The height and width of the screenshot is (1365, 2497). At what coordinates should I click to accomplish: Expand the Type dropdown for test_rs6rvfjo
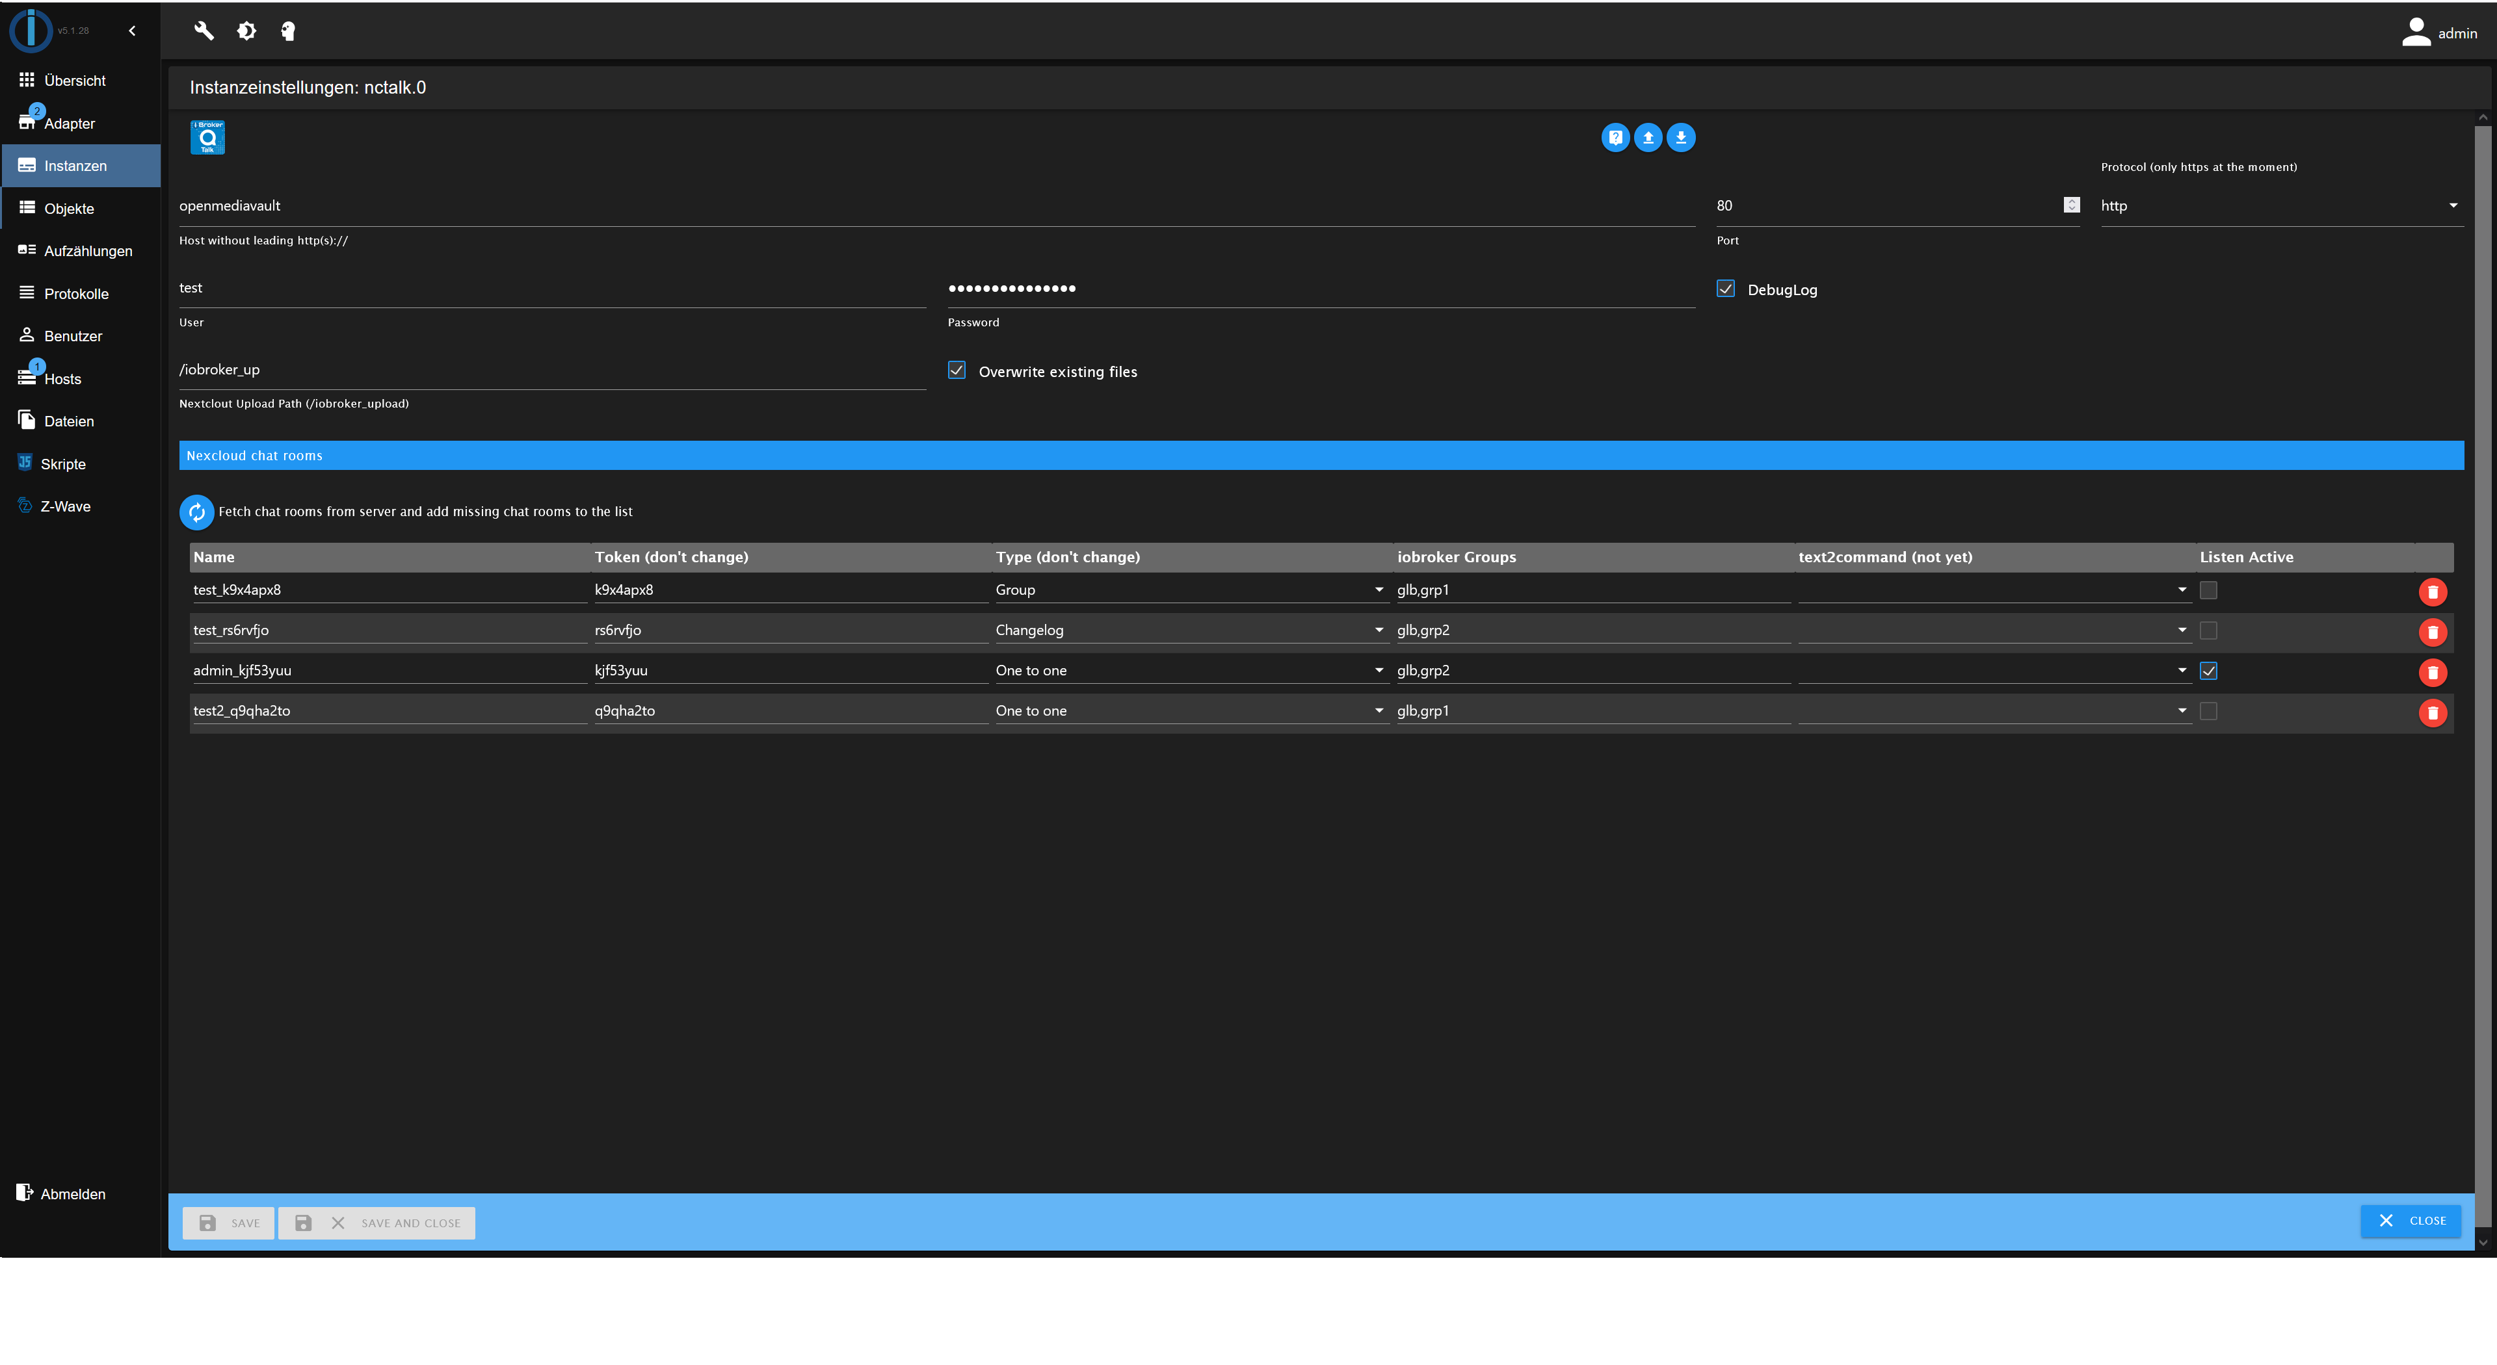pyautogui.click(x=1379, y=629)
